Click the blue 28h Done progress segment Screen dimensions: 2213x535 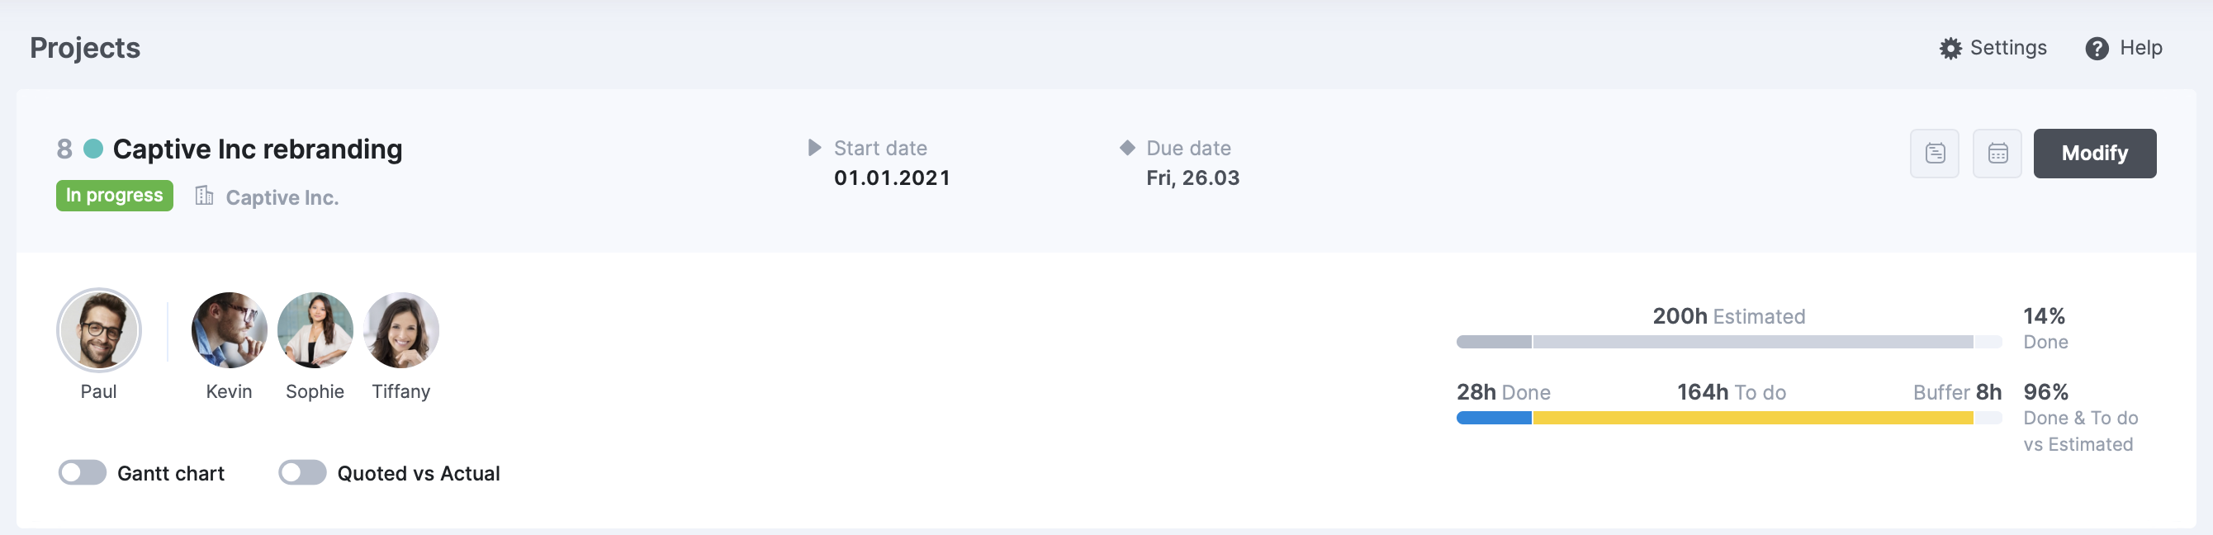pyautogui.click(x=1494, y=419)
